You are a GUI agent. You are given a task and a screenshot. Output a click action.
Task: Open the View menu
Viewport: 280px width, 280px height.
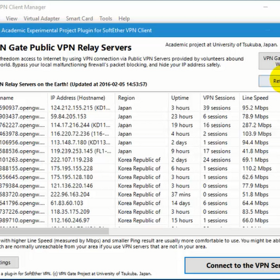point(12,19)
